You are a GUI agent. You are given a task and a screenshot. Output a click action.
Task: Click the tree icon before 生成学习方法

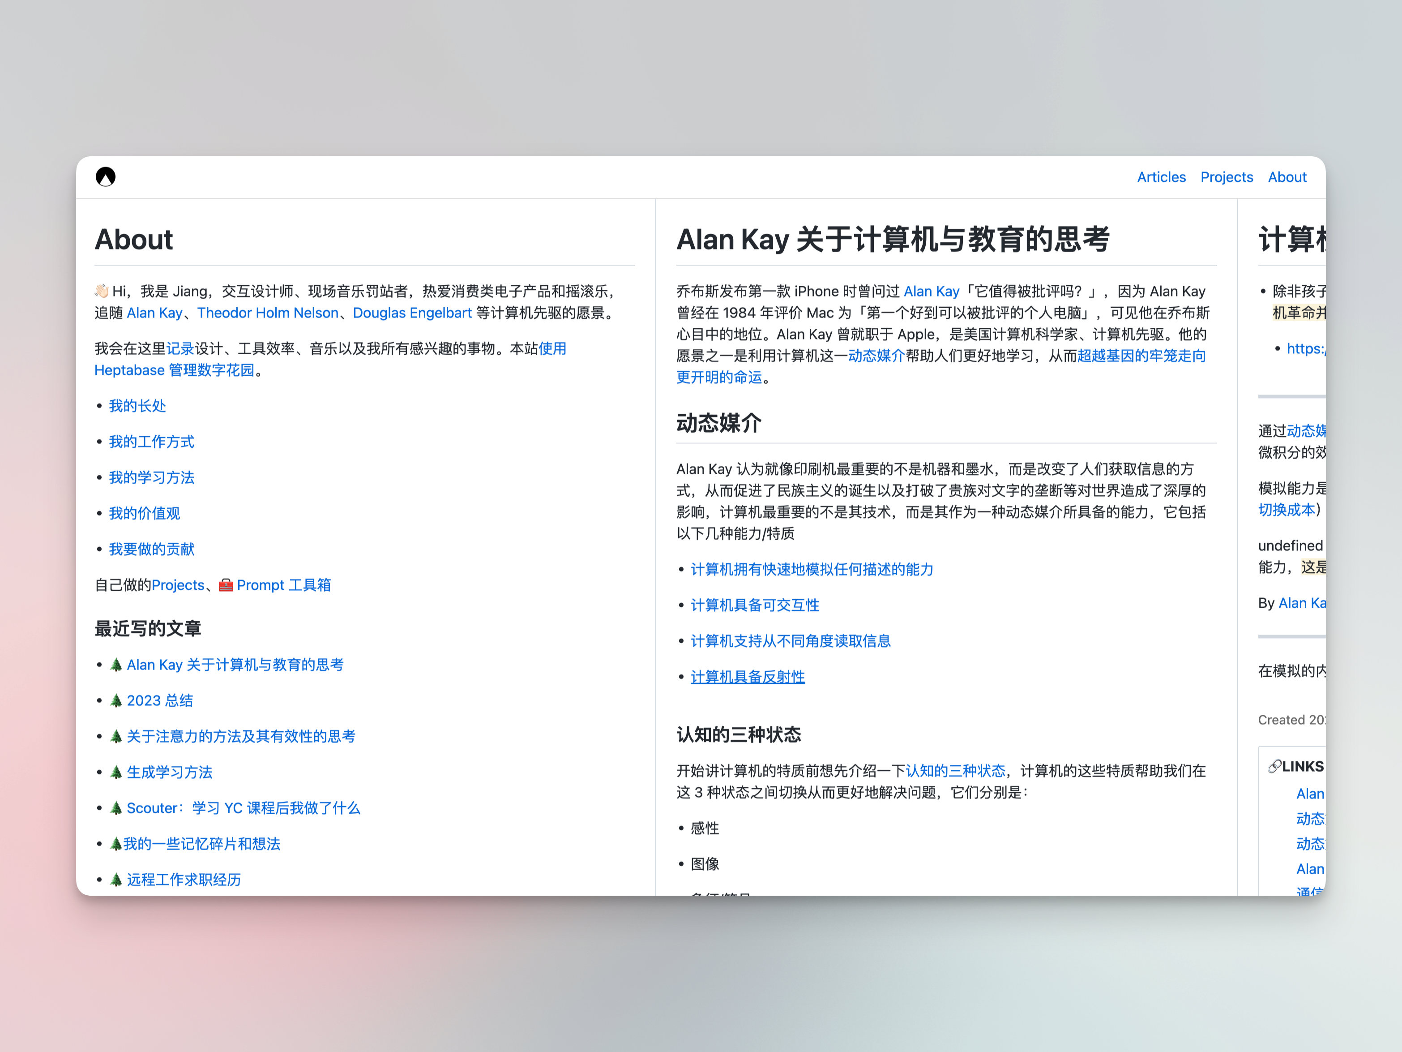(x=116, y=773)
